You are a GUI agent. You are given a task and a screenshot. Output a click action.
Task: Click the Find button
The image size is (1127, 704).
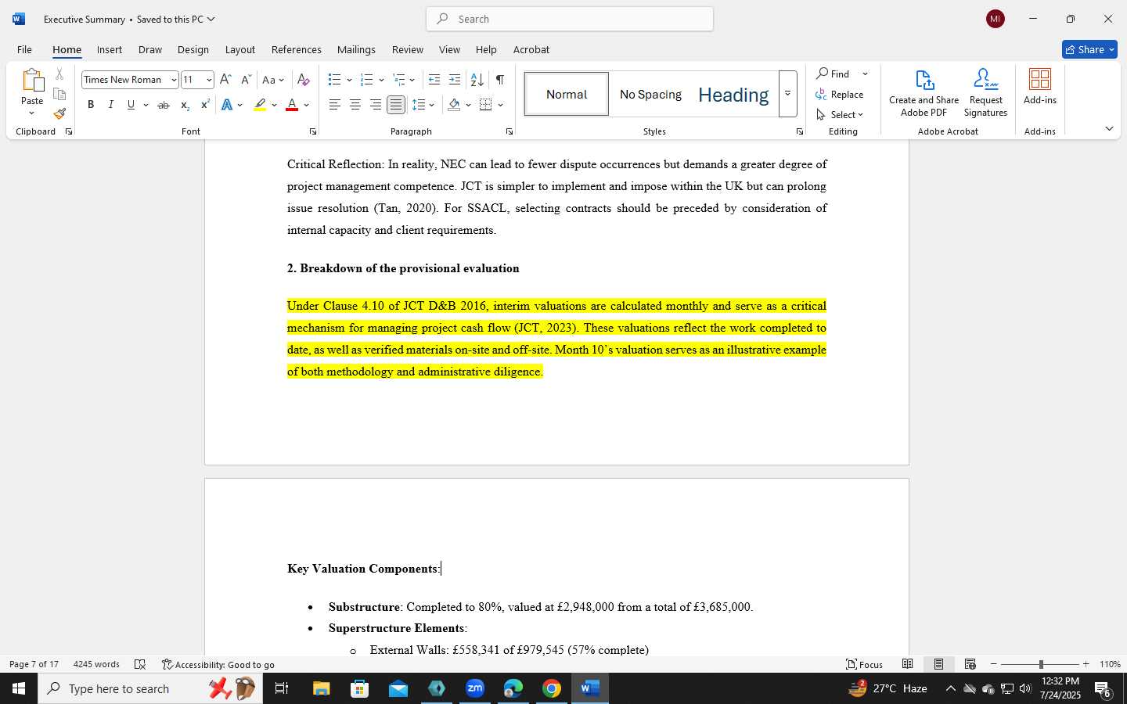pos(834,74)
